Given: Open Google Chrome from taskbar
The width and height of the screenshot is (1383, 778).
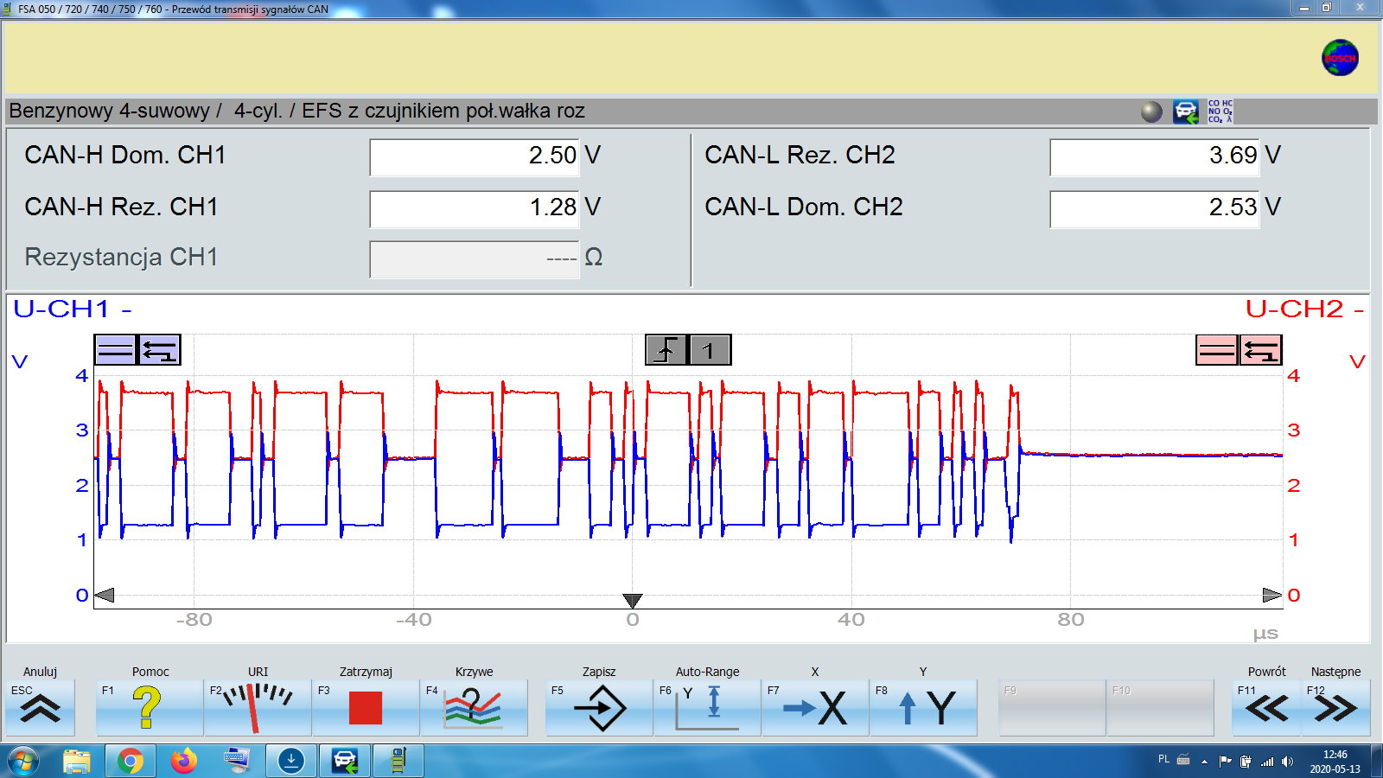Looking at the screenshot, I should point(131,762).
